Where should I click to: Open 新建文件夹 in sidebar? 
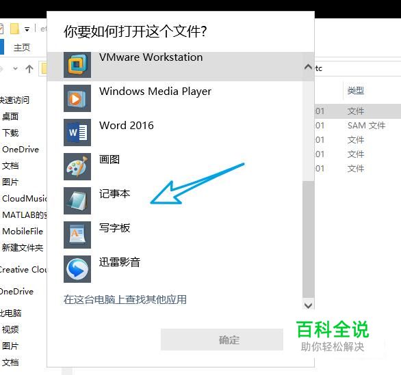coord(23,248)
